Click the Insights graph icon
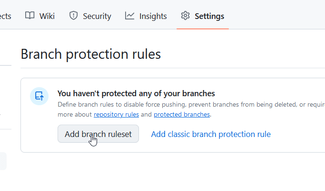 [129, 16]
